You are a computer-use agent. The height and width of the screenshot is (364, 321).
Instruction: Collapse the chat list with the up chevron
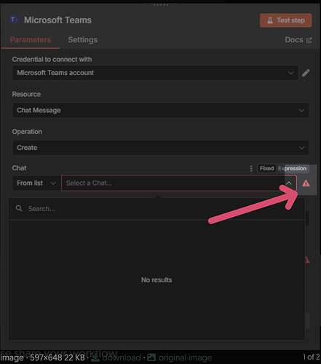coord(289,183)
